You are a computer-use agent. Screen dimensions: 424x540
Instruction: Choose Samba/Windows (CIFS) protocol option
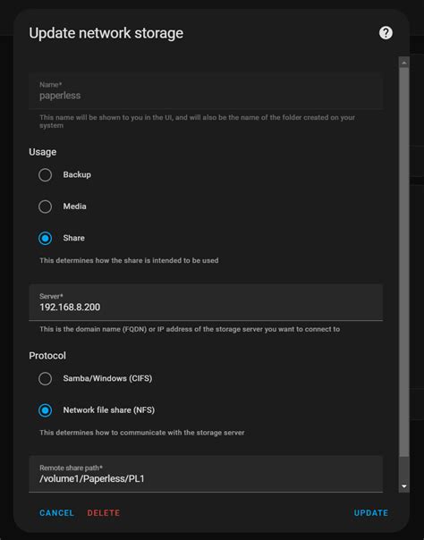coord(45,379)
